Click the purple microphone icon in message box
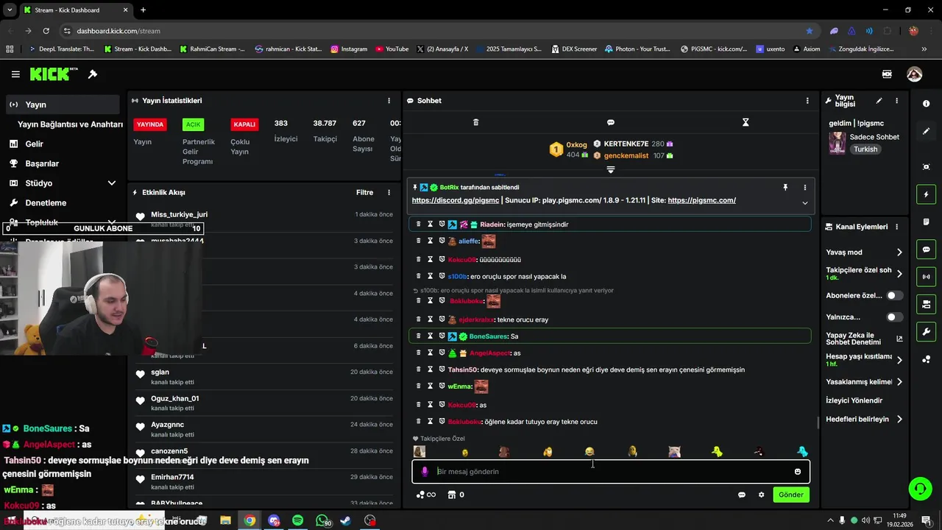The height and width of the screenshot is (530, 942). [424, 472]
